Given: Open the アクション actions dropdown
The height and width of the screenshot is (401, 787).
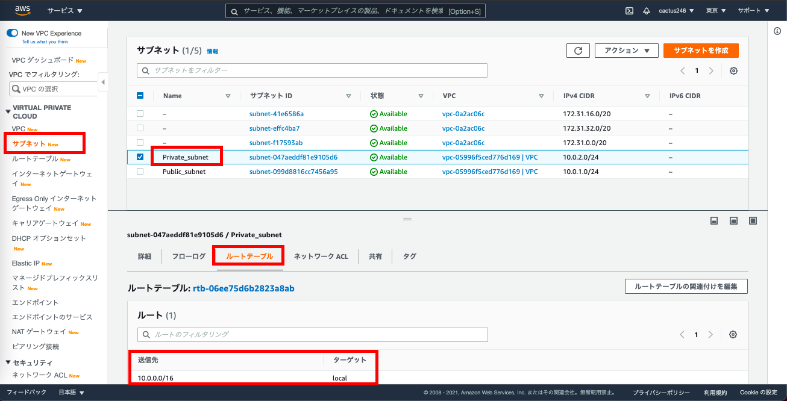Looking at the screenshot, I should tap(626, 51).
